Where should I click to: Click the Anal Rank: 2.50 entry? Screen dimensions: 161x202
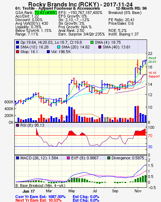(71, 30)
